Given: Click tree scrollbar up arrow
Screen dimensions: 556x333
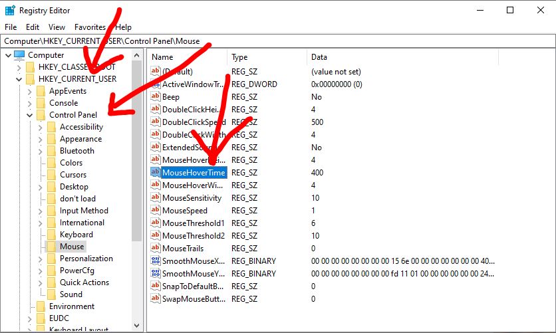Looking at the screenshot, I should (136, 55).
